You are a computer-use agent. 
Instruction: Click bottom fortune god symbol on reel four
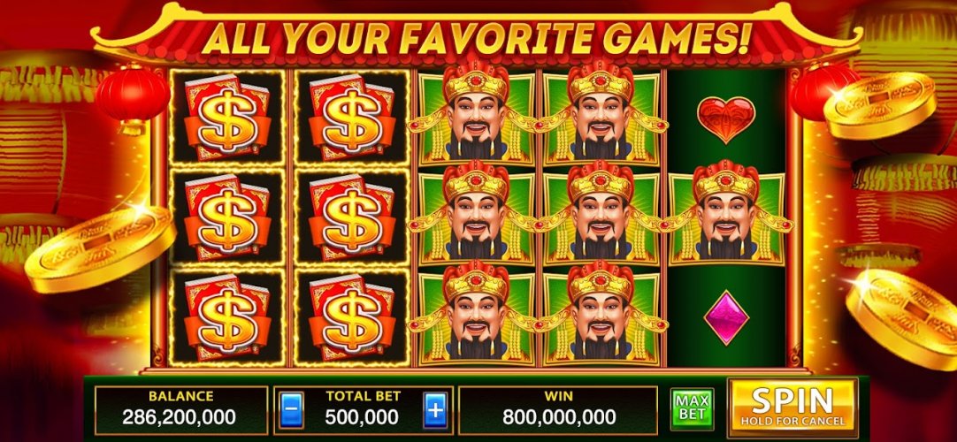coord(601,314)
